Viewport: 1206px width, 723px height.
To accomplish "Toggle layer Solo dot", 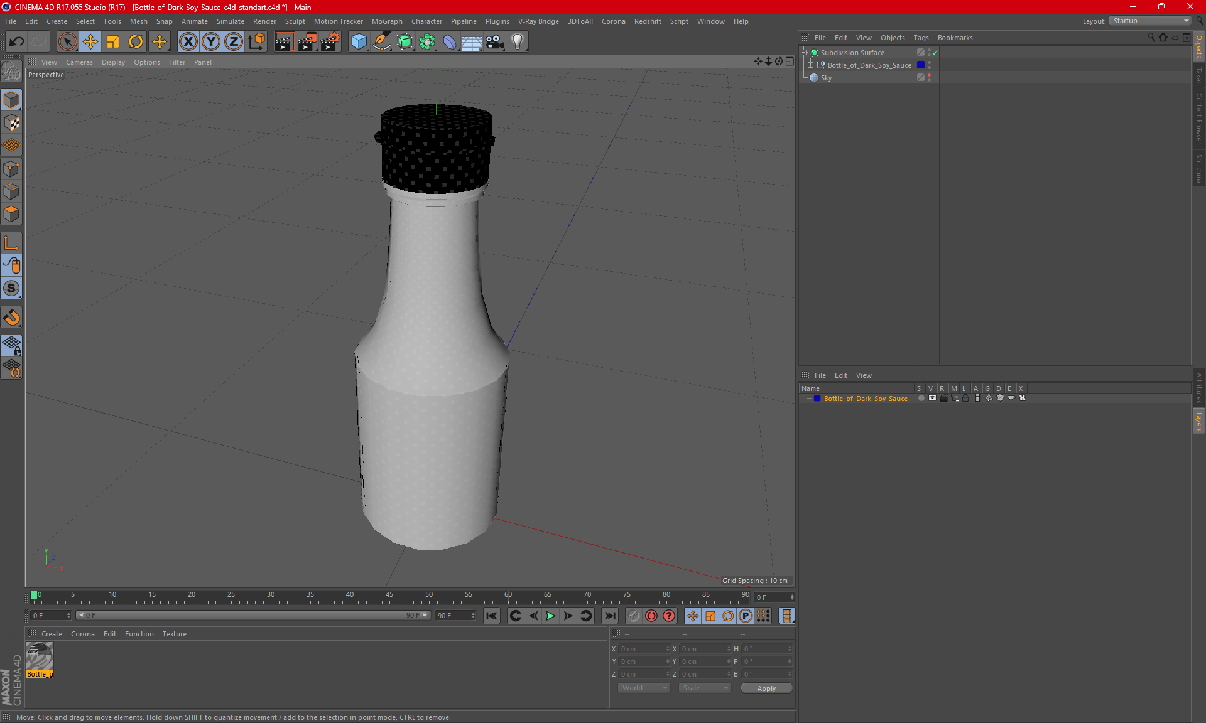I will tap(921, 398).
